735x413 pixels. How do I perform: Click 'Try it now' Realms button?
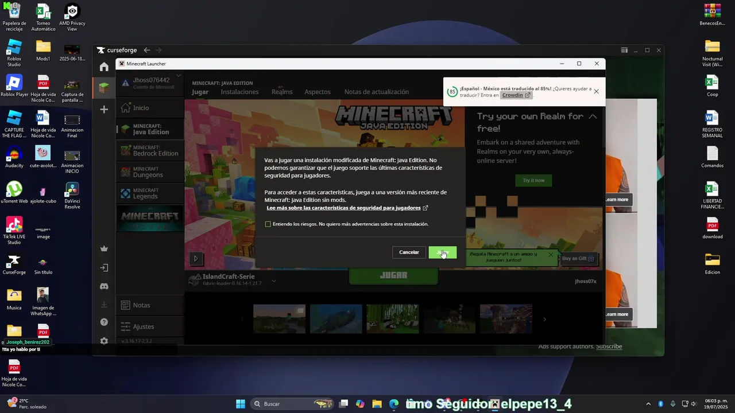[533, 180]
